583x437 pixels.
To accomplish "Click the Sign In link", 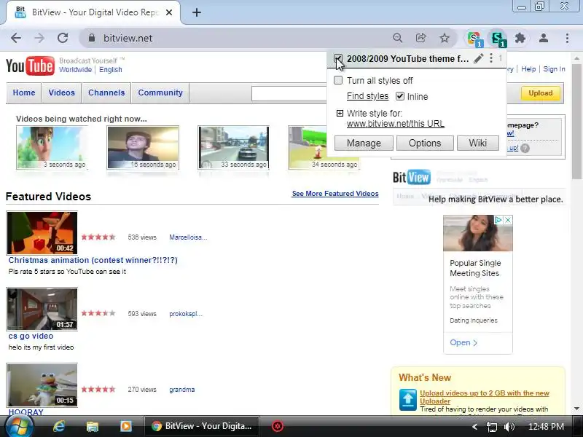I will click(554, 69).
